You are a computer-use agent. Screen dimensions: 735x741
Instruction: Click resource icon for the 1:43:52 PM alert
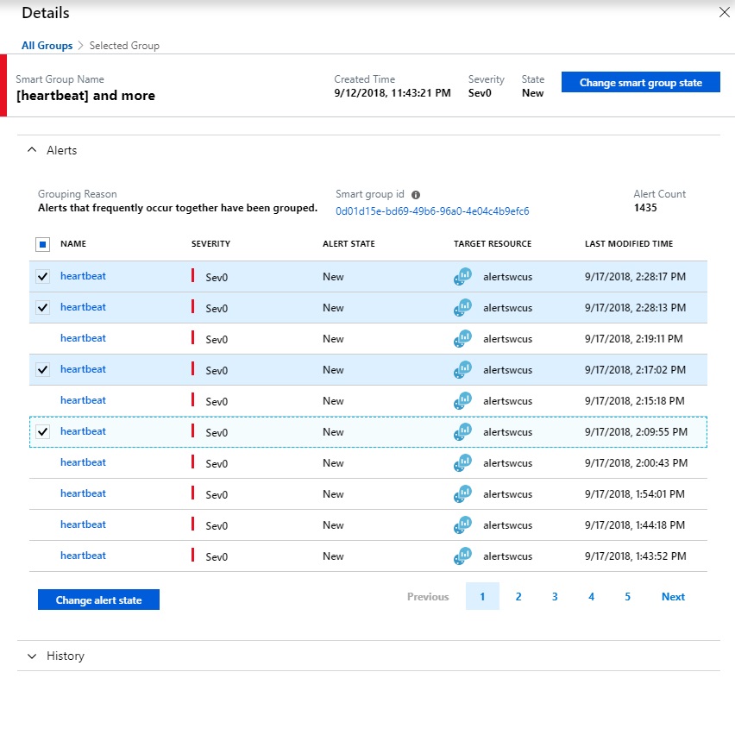click(463, 556)
